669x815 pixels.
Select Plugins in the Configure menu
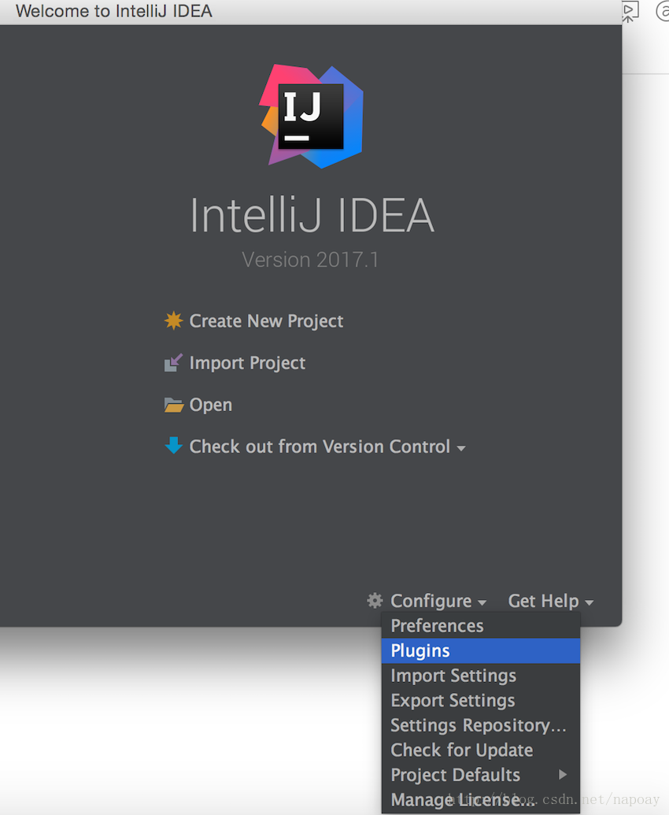480,650
